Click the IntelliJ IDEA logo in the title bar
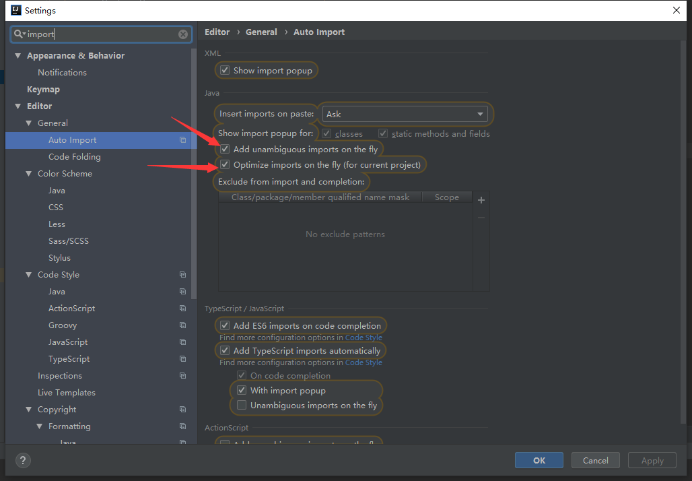692x481 pixels. [x=15, y=10]
